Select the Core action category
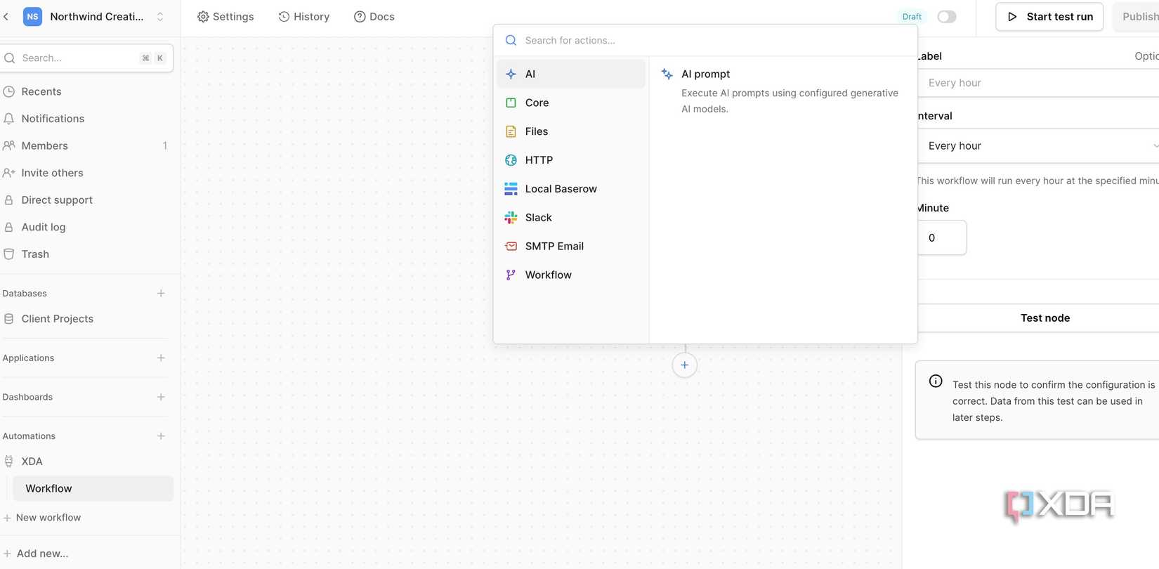The image size is (1159, 569). tap(571, 103)
